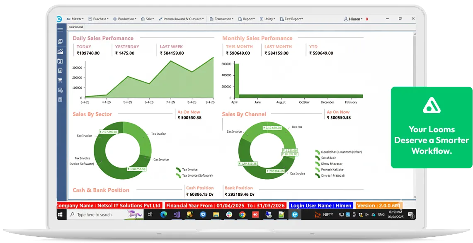This screenshot has width=473, height=243.
Task: Launch Google Chrome from the taskbar
Action: tap(242, 215)
